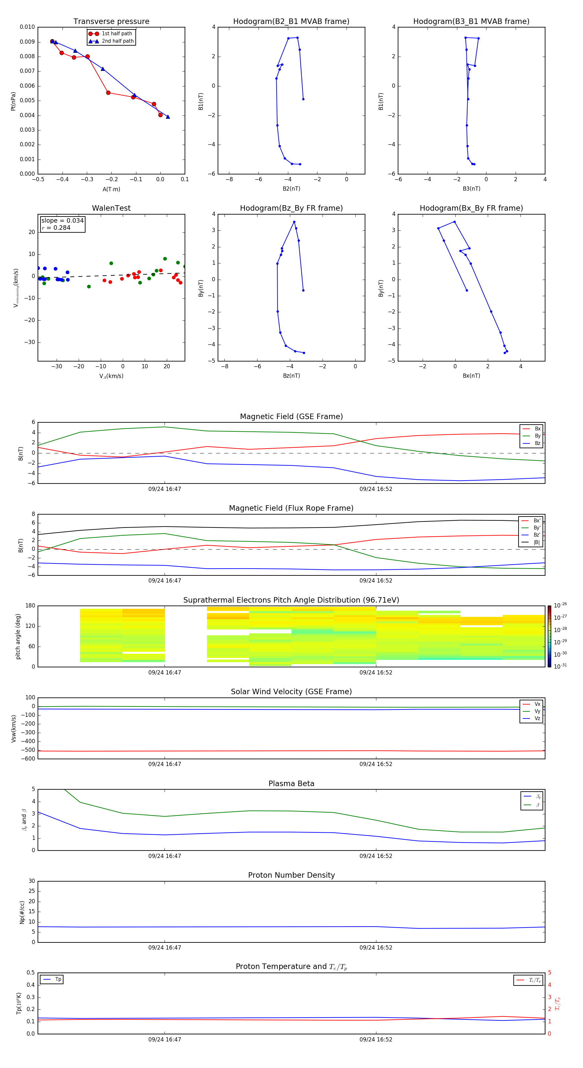Click the '10^-26' colorbar label
This screenshot has width=583, height=1068.
point(560,605)
